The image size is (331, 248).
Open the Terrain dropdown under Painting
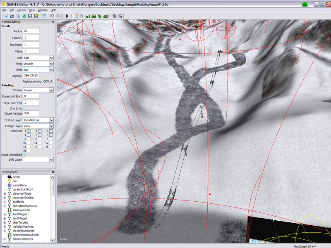(x=38, y=90)
